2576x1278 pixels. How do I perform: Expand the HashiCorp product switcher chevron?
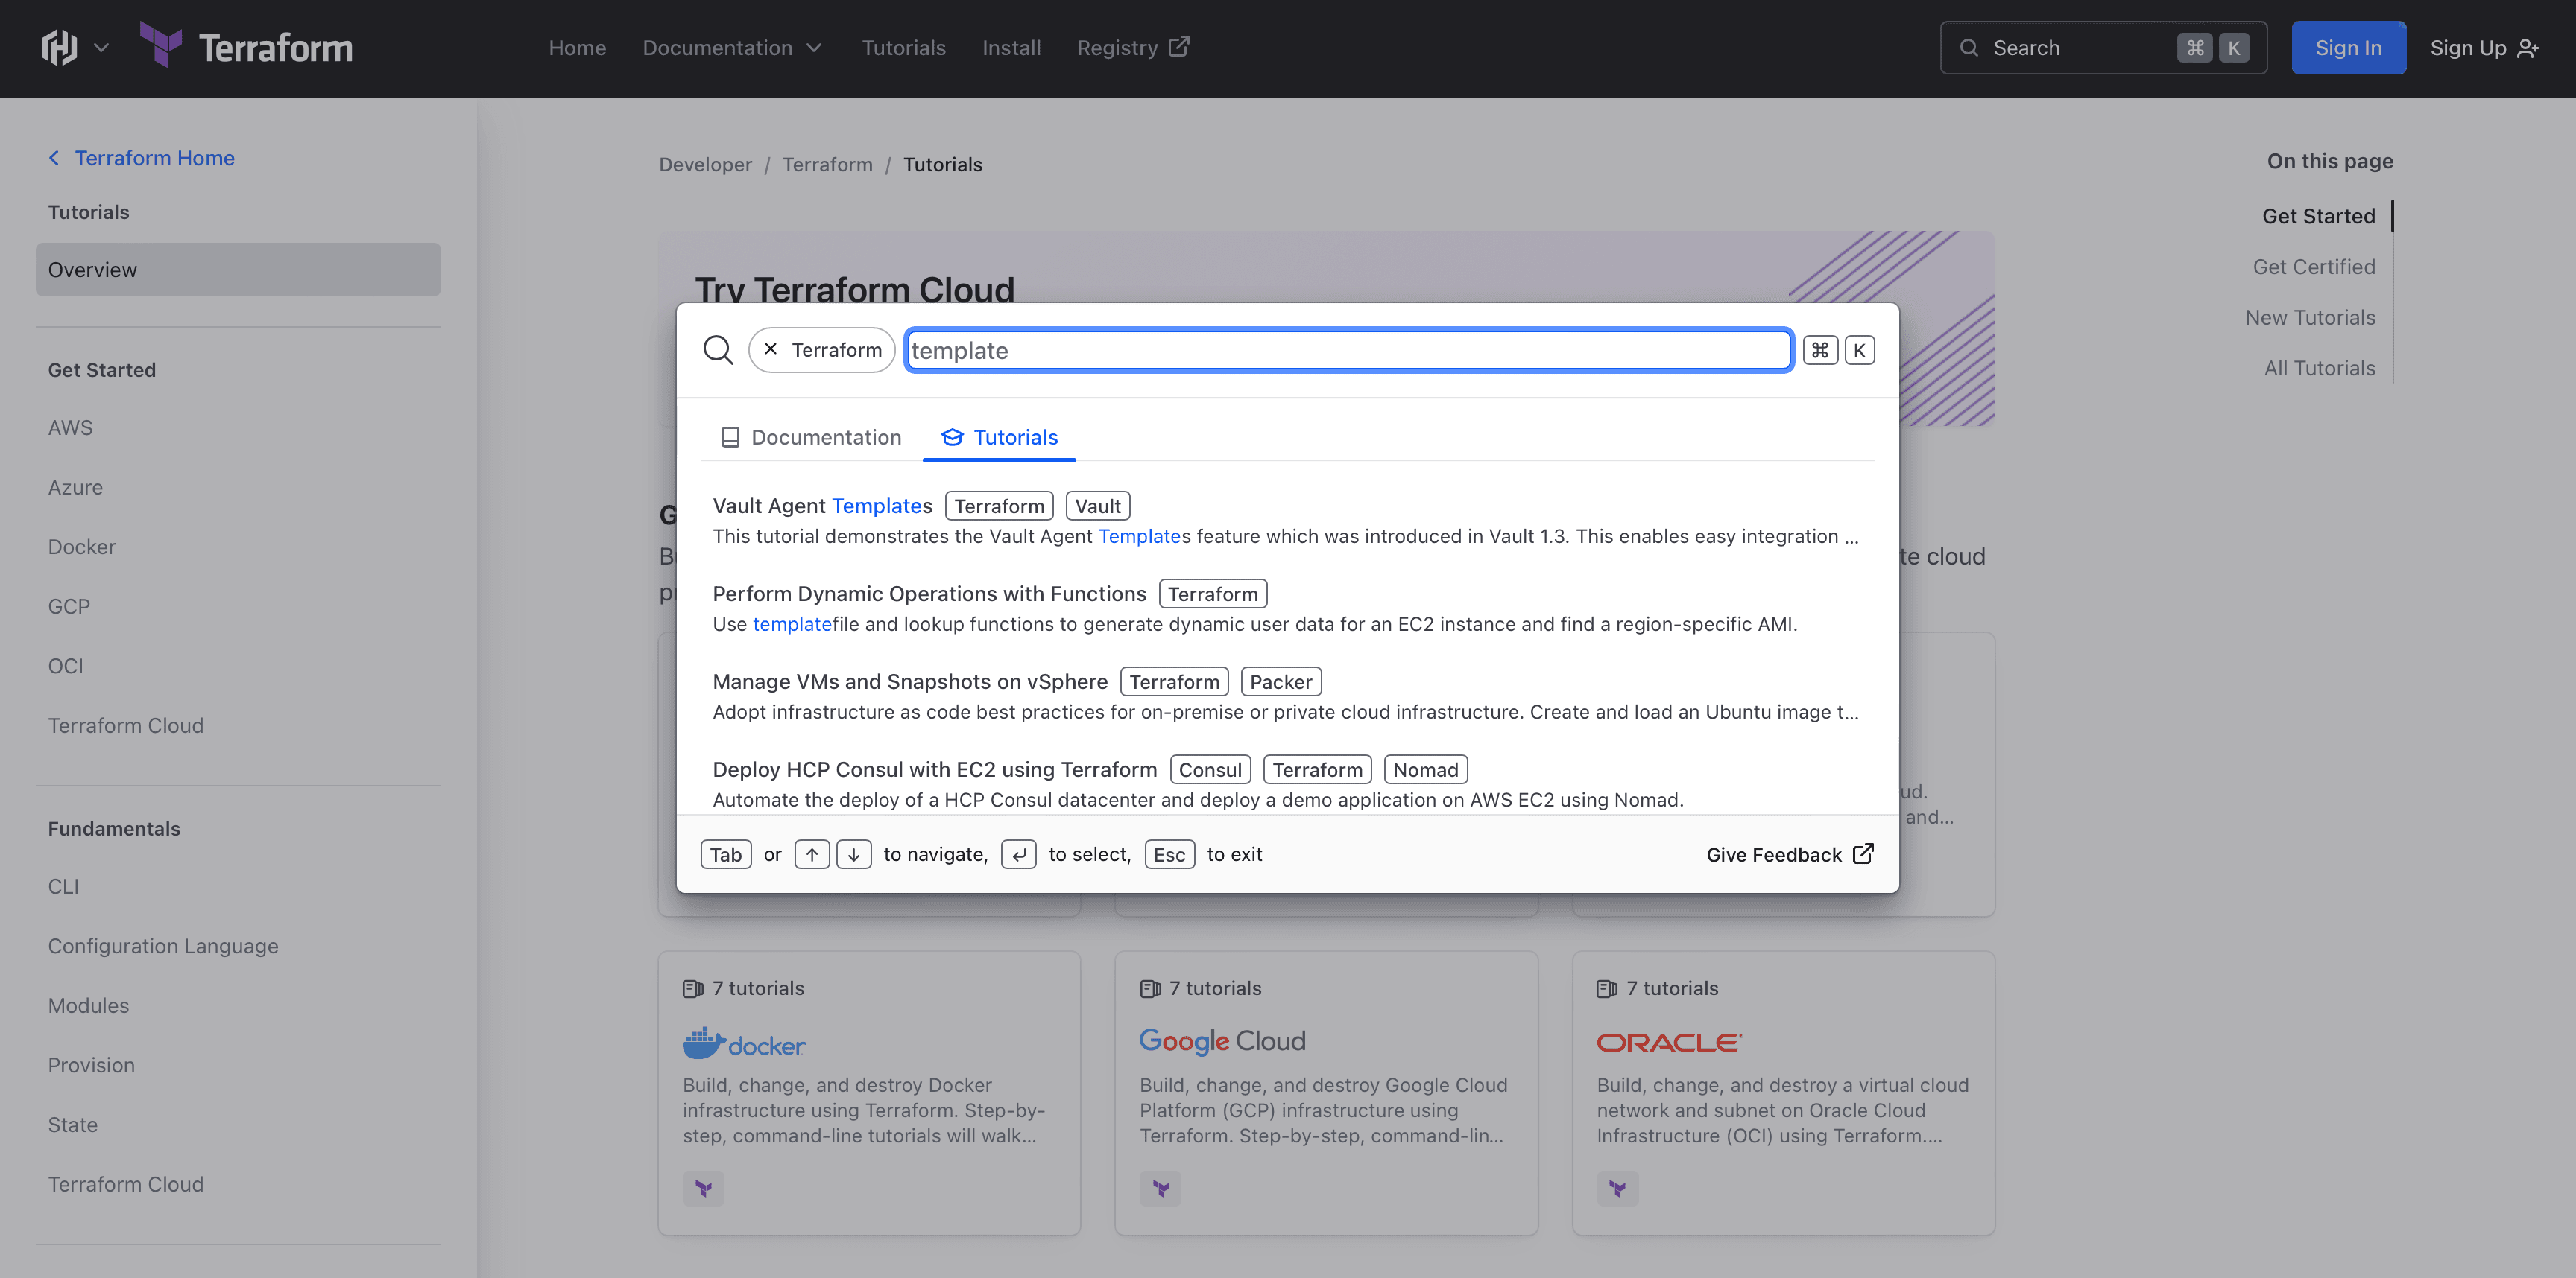[x=101, y=47]
